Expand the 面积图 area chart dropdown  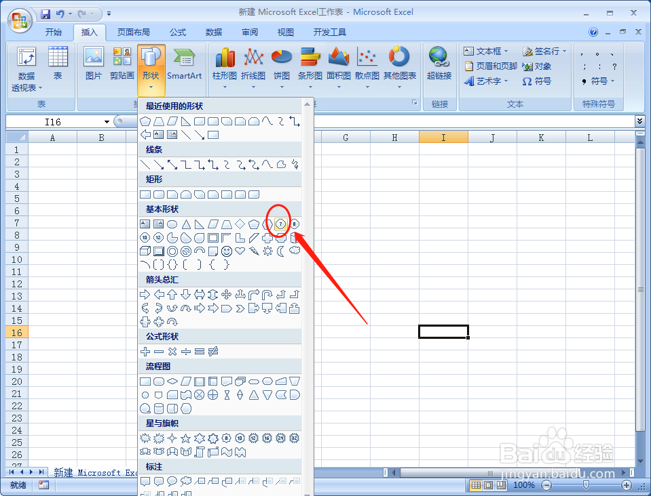(339, 87)
